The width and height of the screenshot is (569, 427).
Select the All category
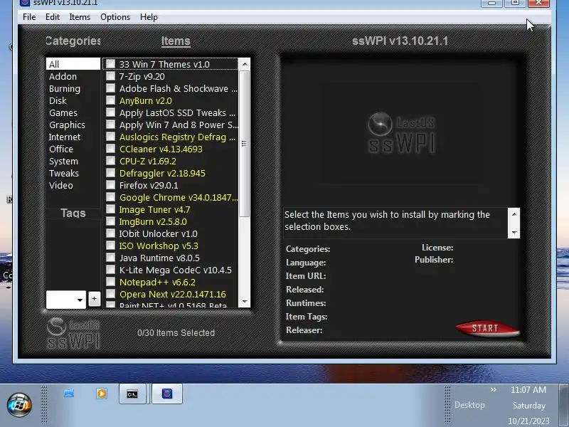coord(73,64)
